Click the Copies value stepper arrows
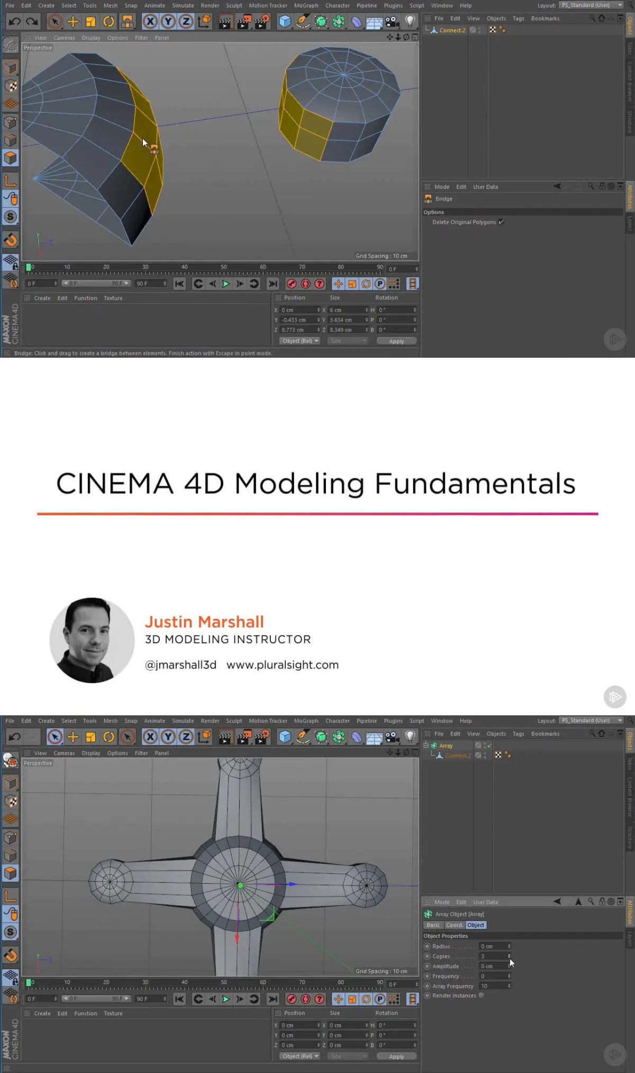Screen dimensions: 635x1073 coord(509,956)
